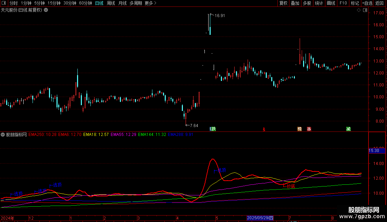Click the diamond marker icon near the price axis
The width and height of the screenshot is (387, 222).
click(359, 10)
